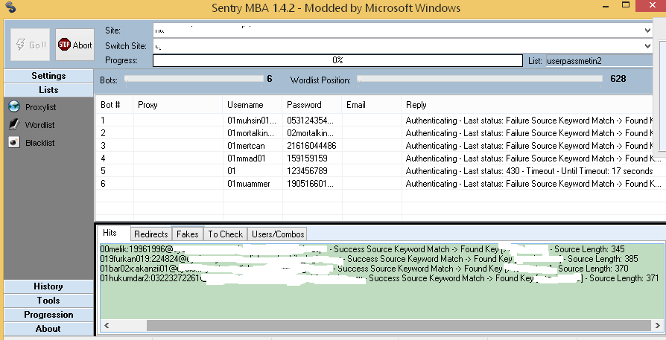This screenshot has width=666, height=340.
Task: Expand the Site dropdown arrow
Action: click(x=647, y=30)
